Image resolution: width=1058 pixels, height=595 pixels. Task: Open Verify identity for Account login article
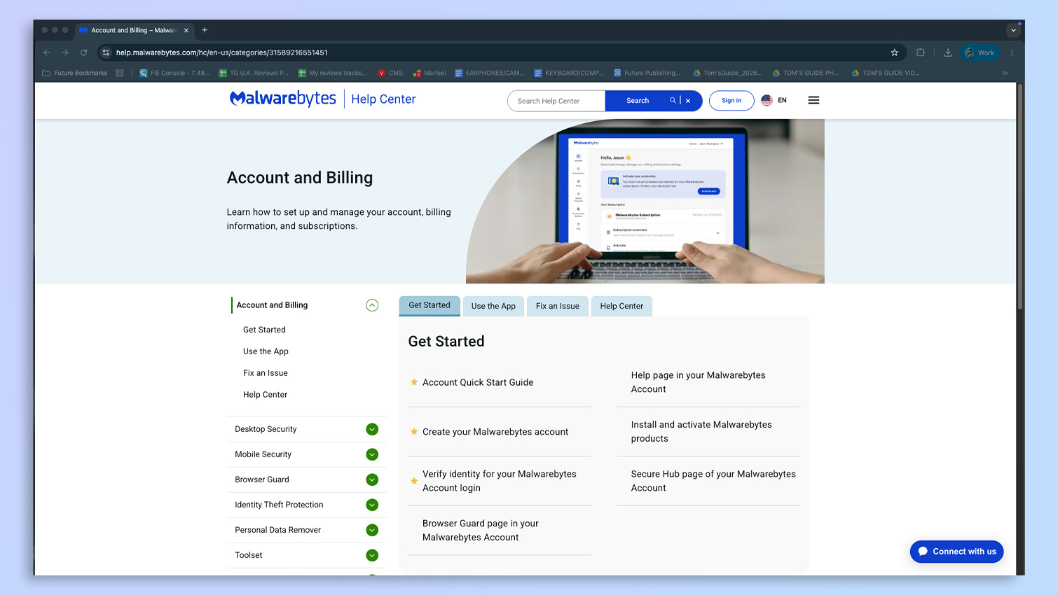point(500,481)
